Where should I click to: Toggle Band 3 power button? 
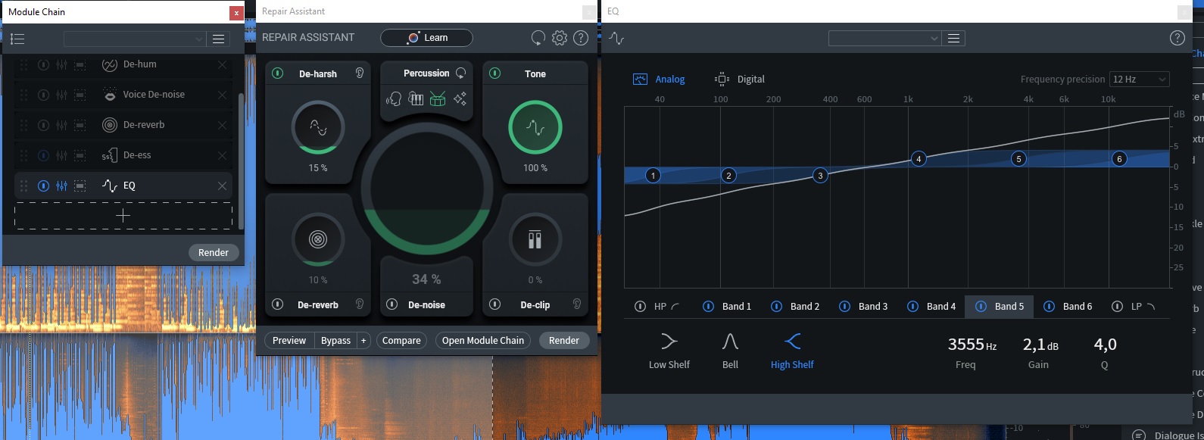click(x=844, y=307)
